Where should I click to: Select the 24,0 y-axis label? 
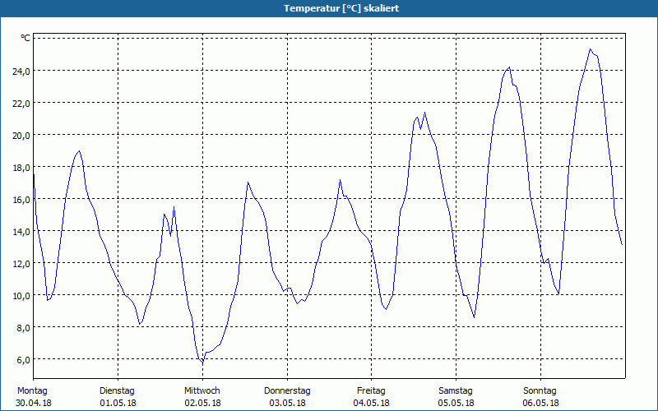(x=21, y=72)
